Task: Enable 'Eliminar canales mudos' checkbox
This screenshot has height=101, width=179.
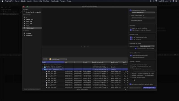Action: coord(131,77)
